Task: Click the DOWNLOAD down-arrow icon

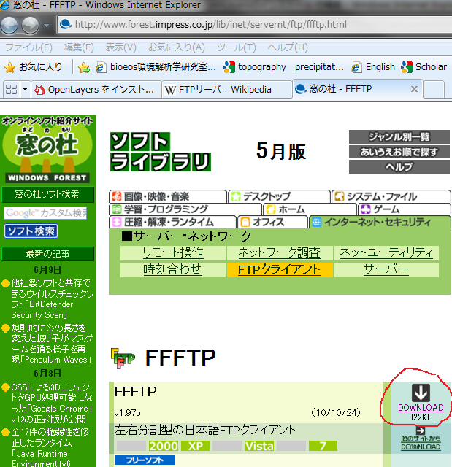Action: pyautogui.click(x=421, y=393)
